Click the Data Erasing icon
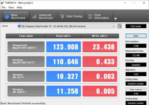The width and height of the screenshot is (149, 105). tap(62, 16)
